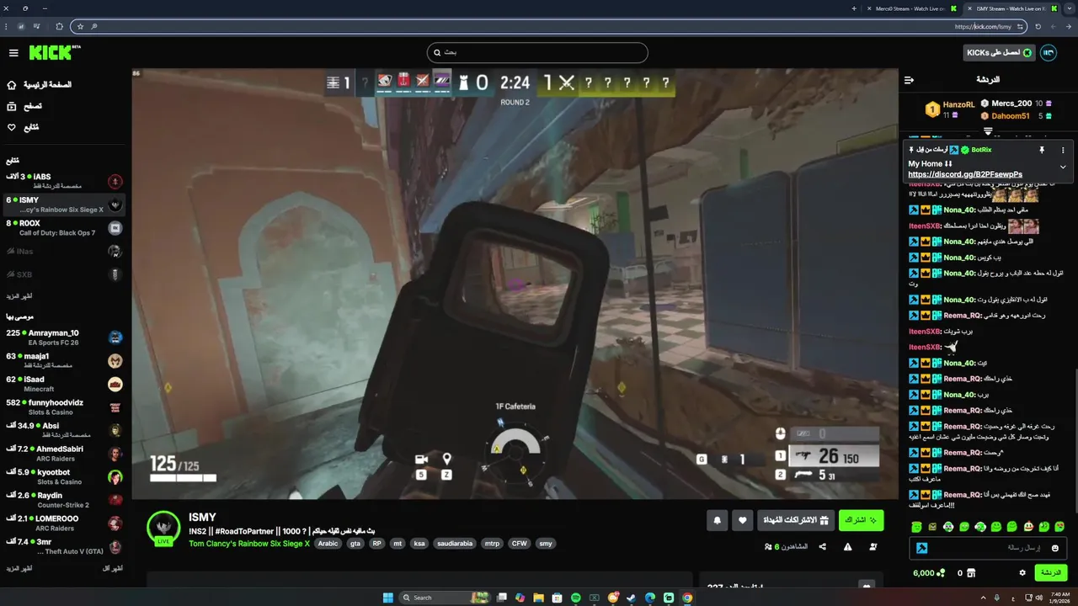
Task: Expand followed channels with show more
Action: click(19, 296)
